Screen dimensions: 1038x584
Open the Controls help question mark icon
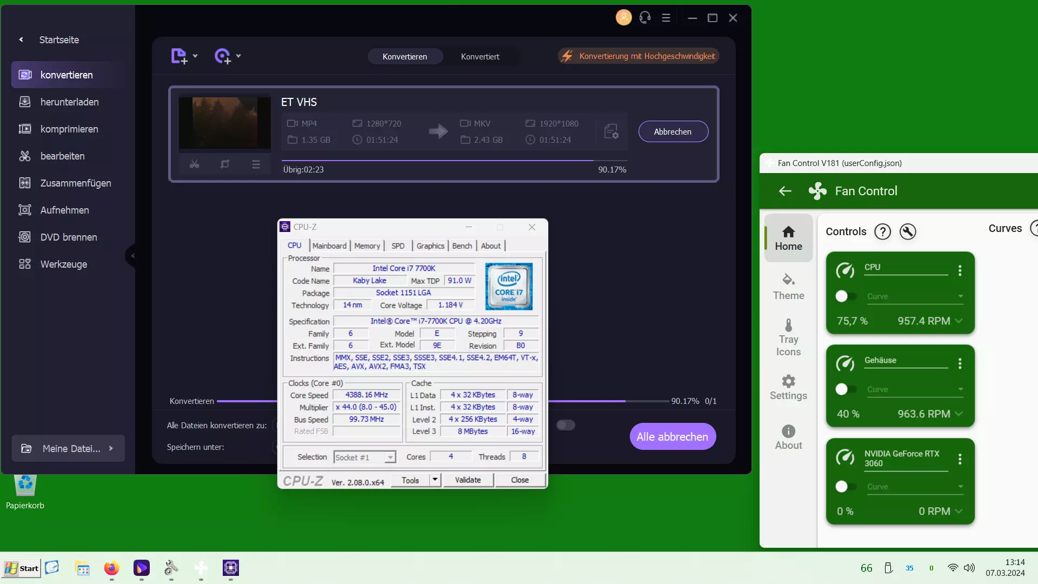tap(882, 231)
